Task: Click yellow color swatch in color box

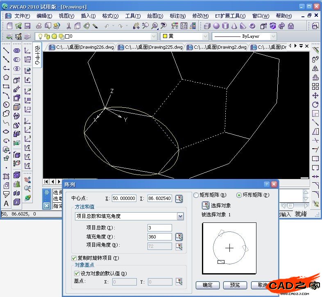Action: click(x=165, y=36)
